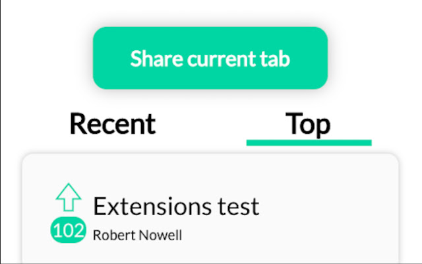Upvote the Extensions test post

coord(68,197)
